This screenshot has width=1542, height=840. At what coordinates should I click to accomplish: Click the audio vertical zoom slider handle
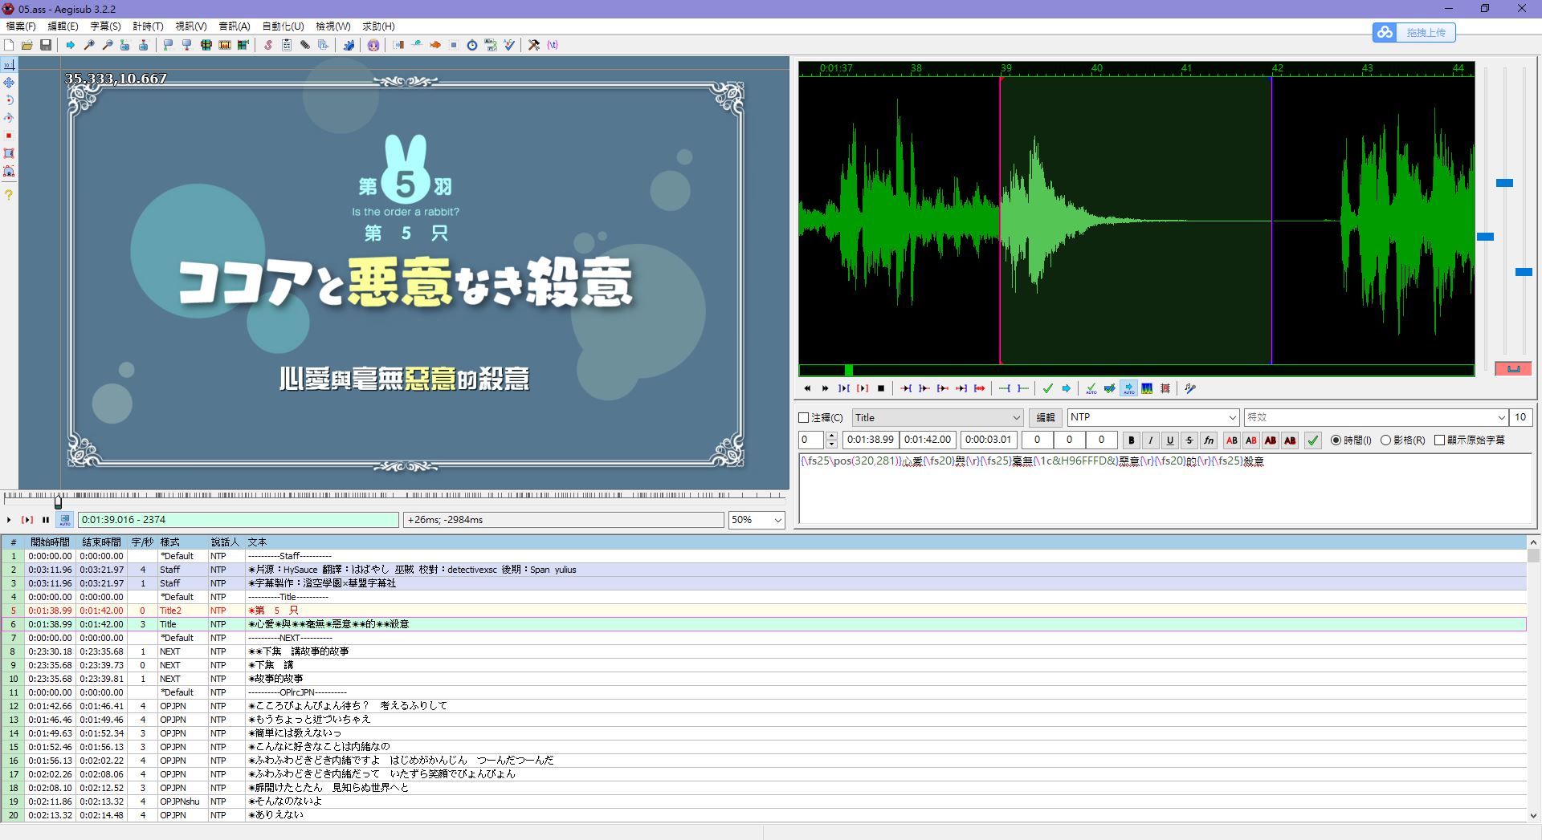1504,183
